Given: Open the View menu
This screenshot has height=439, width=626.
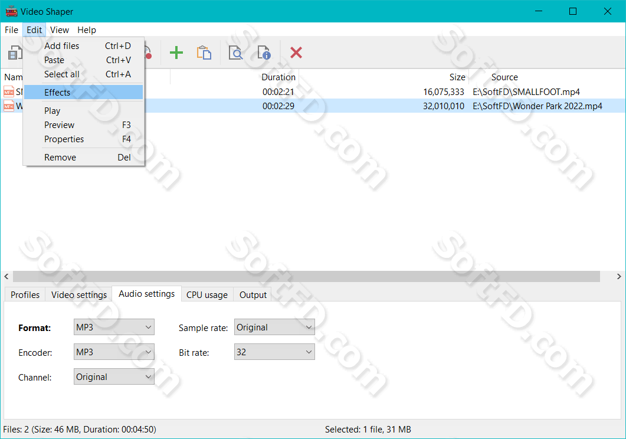Looking at the screenshot, I should tap(60, 30).
